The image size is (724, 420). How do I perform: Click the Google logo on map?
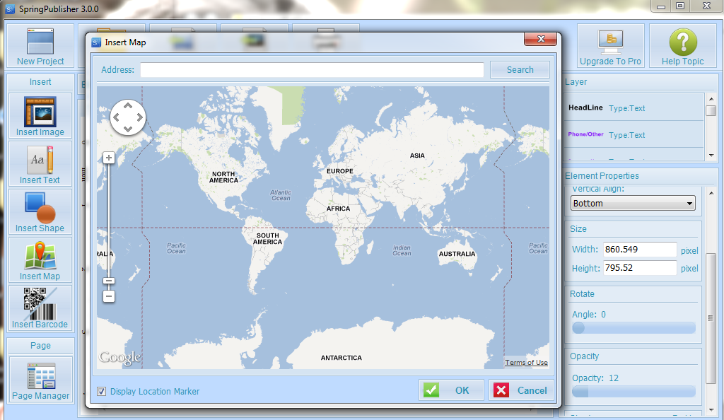[119, 358]
